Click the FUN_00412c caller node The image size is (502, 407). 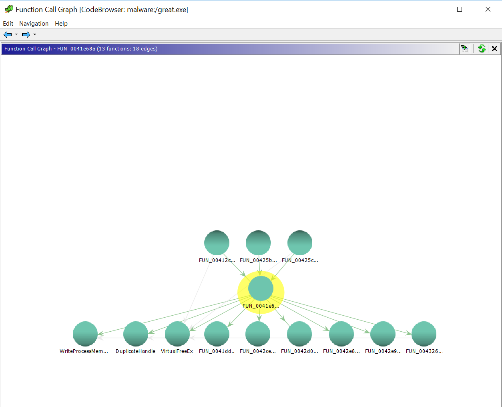[217, 243]
